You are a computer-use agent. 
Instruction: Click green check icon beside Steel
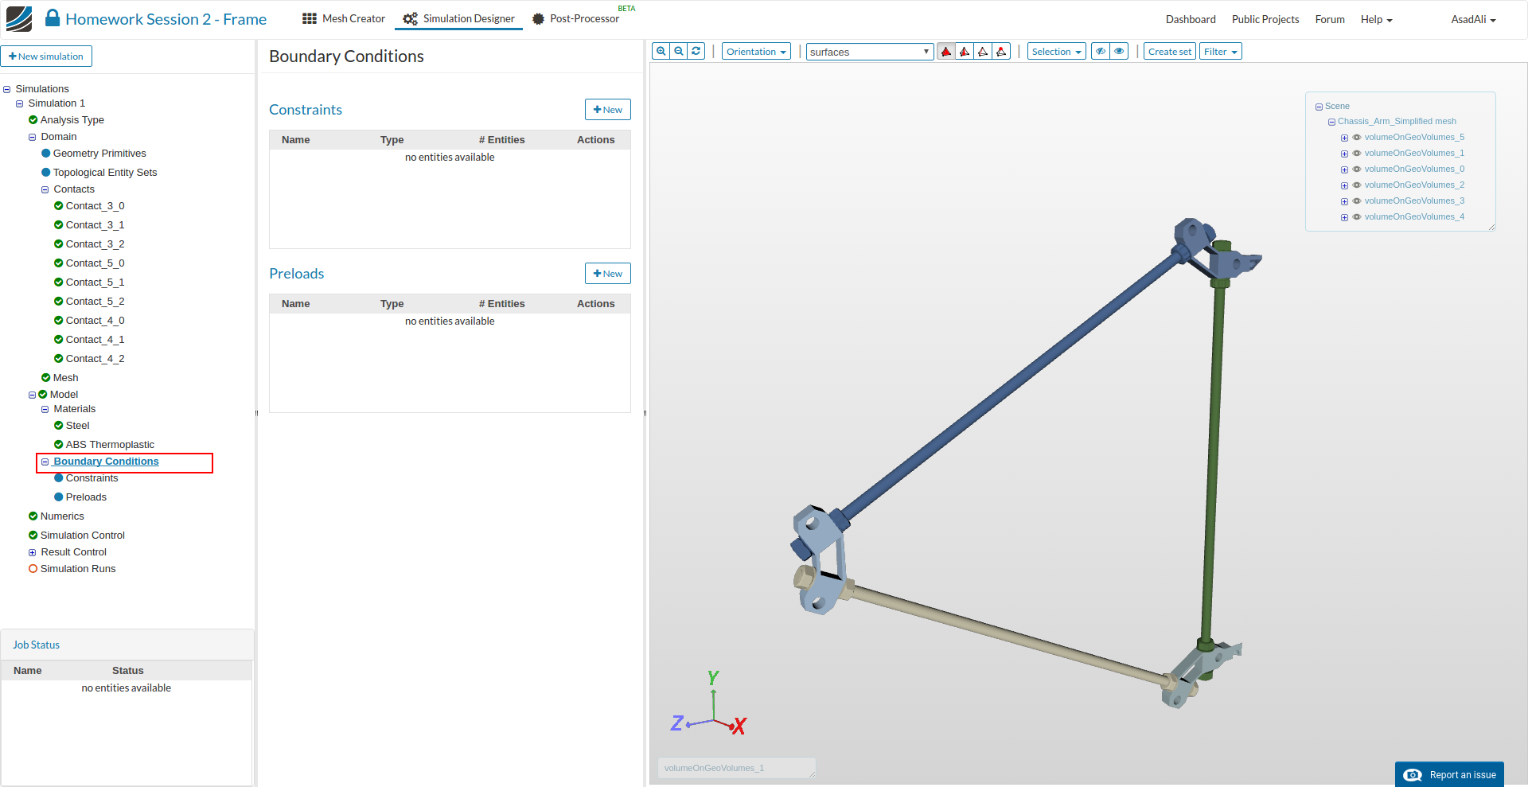coord(59,426)
